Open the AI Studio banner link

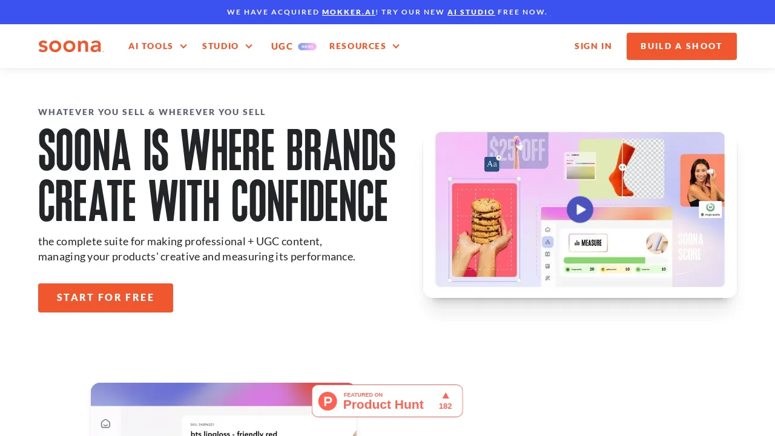click(x=471, y=12)
